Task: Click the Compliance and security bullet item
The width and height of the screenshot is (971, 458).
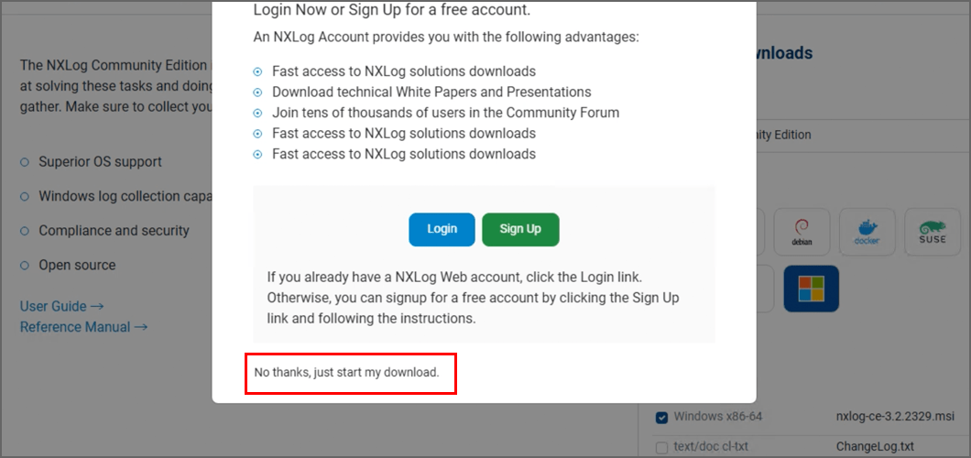Action: tap(114, 231)
